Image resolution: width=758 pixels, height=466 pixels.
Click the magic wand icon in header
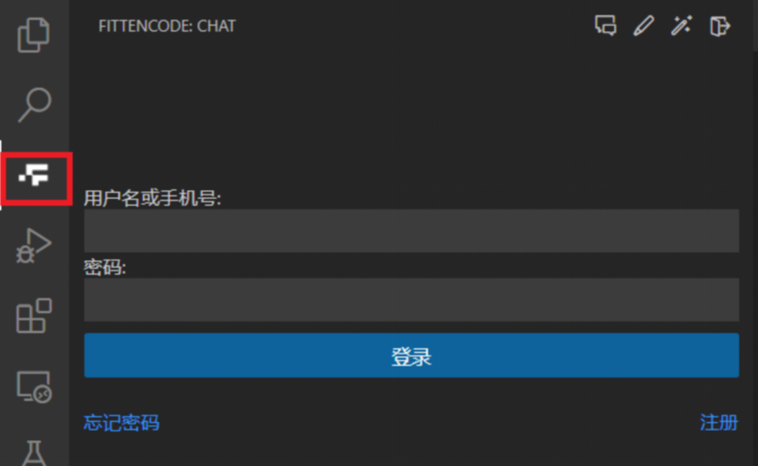point(681,26)
